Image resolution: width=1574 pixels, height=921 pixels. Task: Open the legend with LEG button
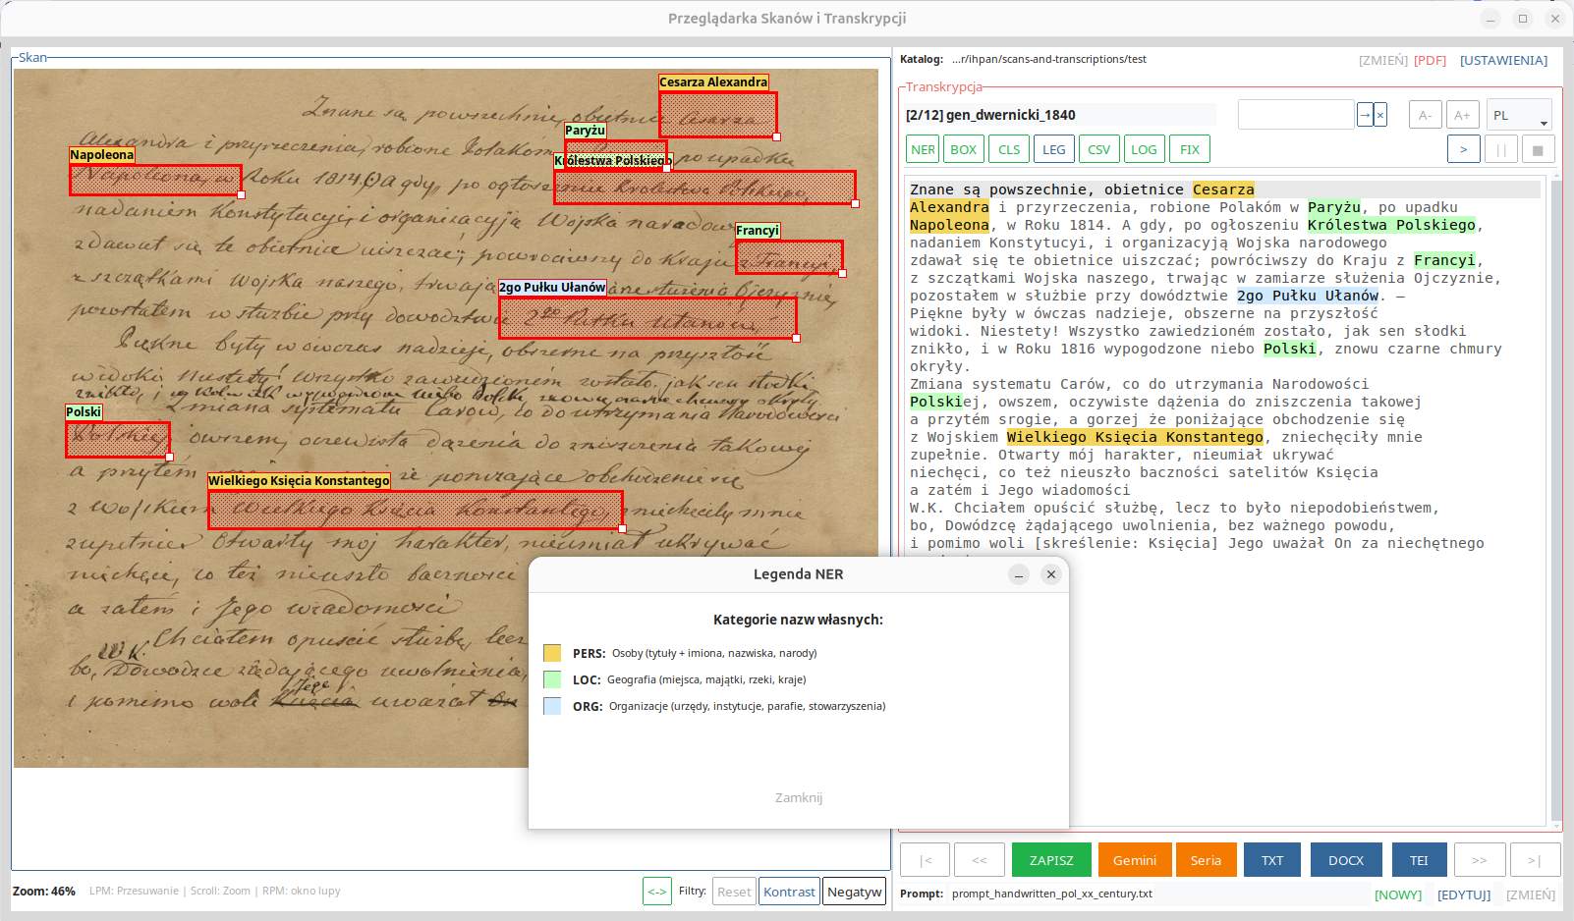(x=1054, y=149)
